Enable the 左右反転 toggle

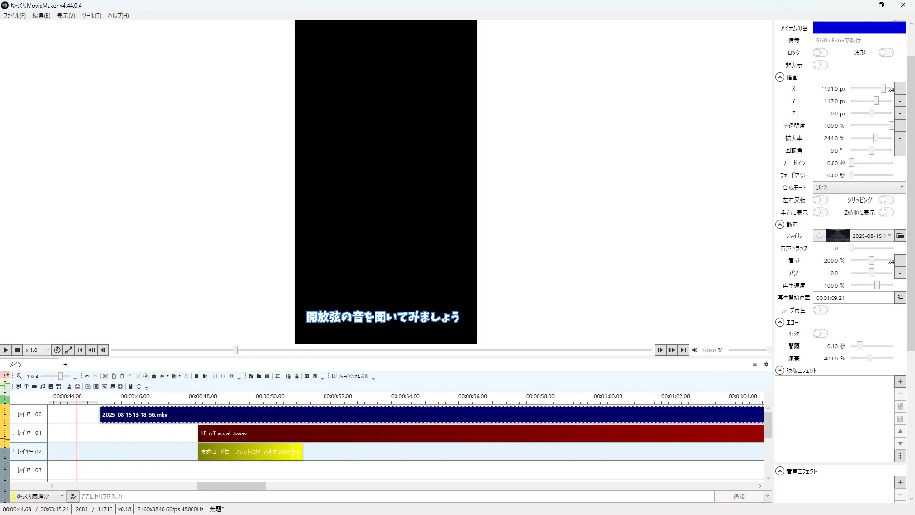[820, 200]
